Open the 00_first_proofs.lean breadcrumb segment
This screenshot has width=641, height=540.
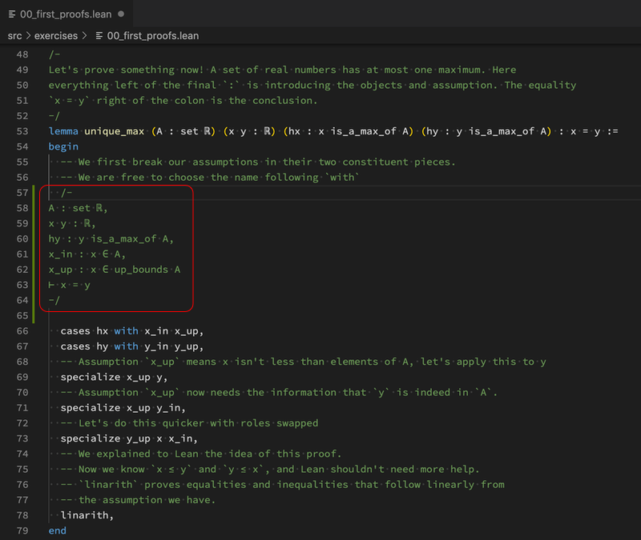(x=153, y=36)
